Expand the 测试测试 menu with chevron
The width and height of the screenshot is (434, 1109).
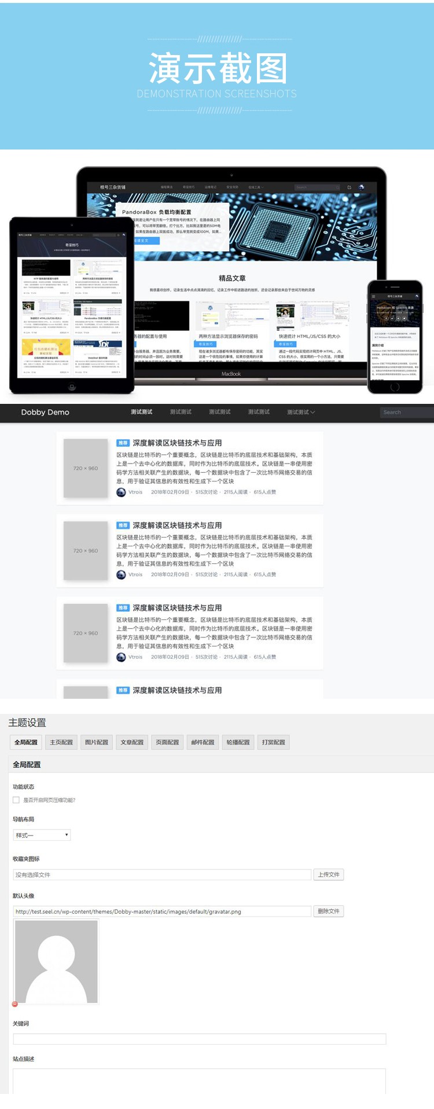[301, 412]
